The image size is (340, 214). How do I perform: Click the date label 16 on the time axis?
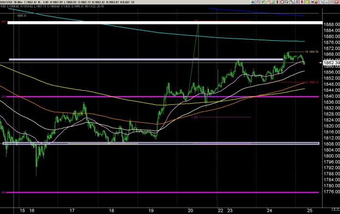point(32,210)
